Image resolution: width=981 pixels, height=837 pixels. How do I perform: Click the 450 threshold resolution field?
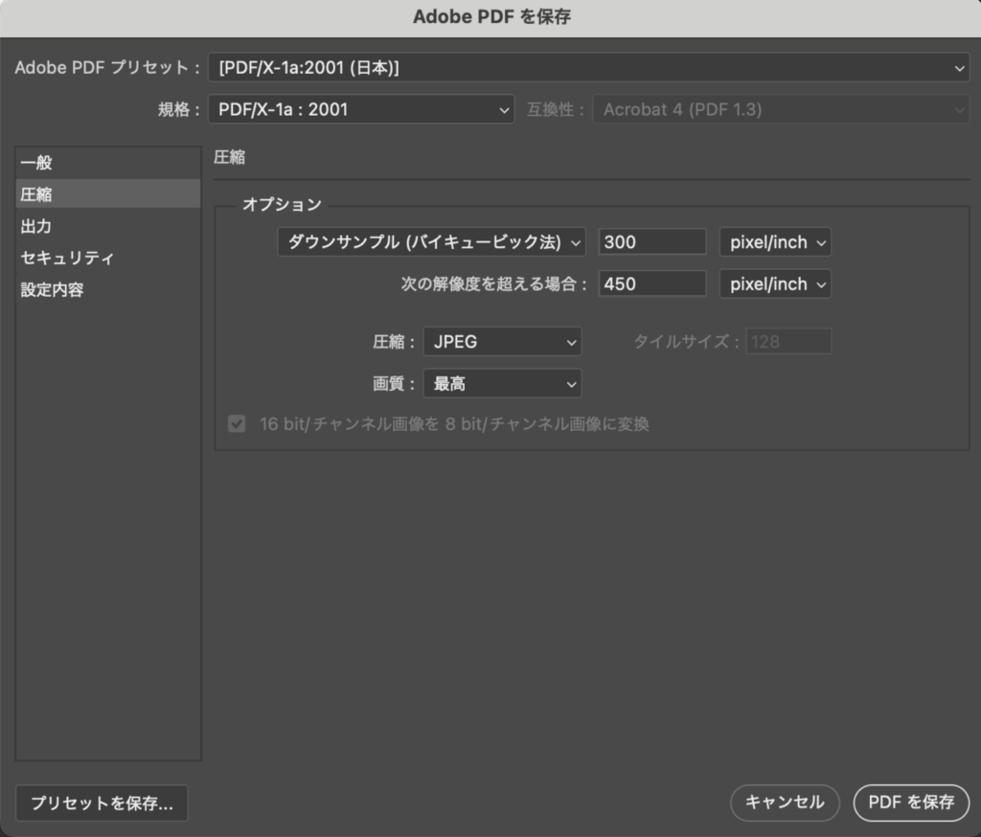coord(651,284)
